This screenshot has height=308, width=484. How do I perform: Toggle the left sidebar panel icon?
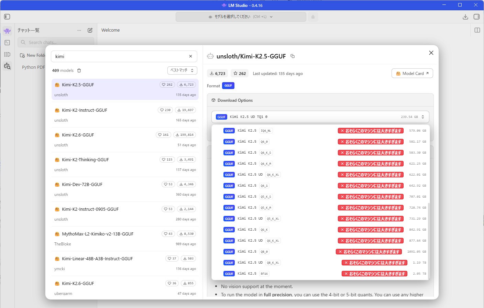pyautogui.click(x=7, y=16)
